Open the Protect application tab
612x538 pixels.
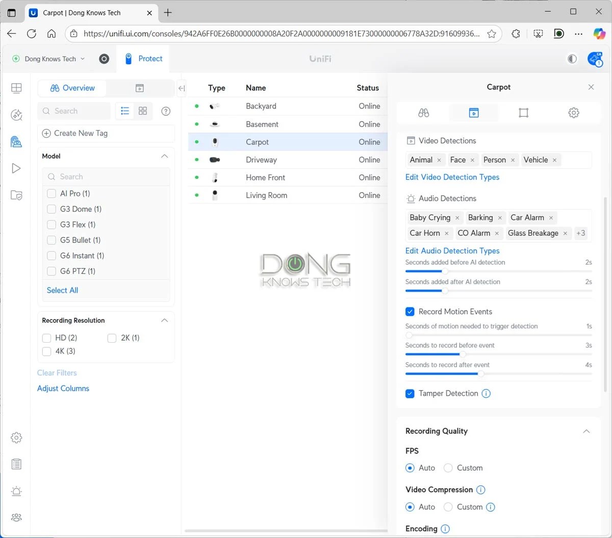(144, 59)
